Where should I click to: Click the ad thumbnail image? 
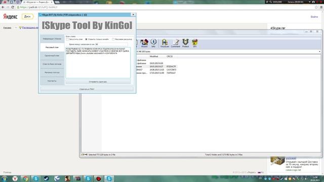pos(277,161)
